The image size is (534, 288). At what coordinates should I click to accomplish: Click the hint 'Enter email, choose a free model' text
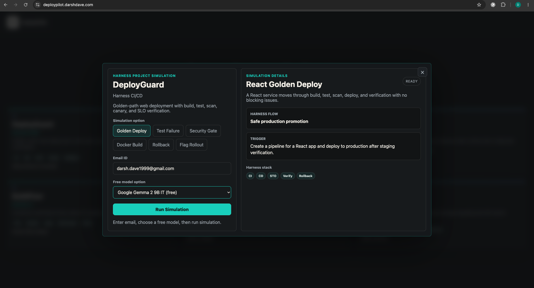(167, 222)
